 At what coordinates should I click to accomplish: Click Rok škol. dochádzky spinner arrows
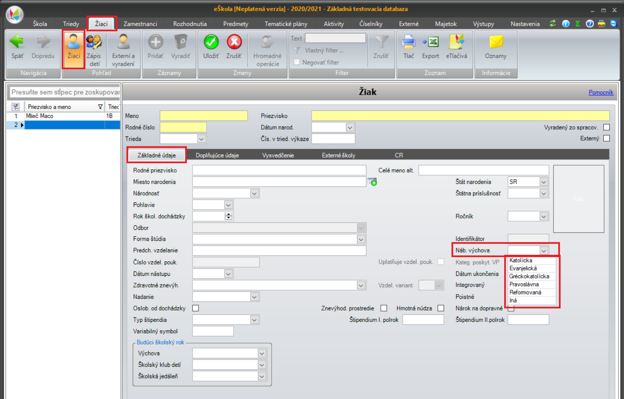click(229, 216)
